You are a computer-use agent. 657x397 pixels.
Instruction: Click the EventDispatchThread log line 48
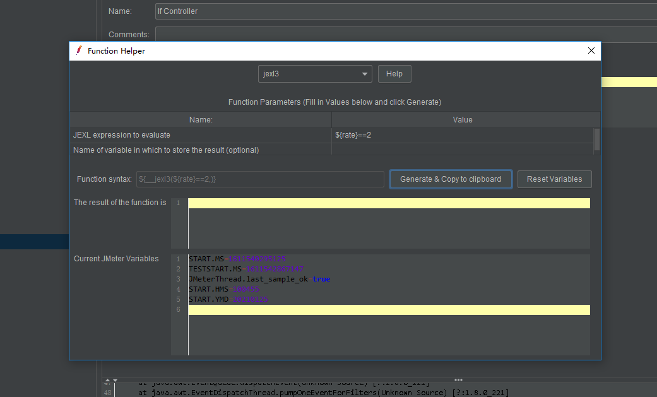pos(324,393)
